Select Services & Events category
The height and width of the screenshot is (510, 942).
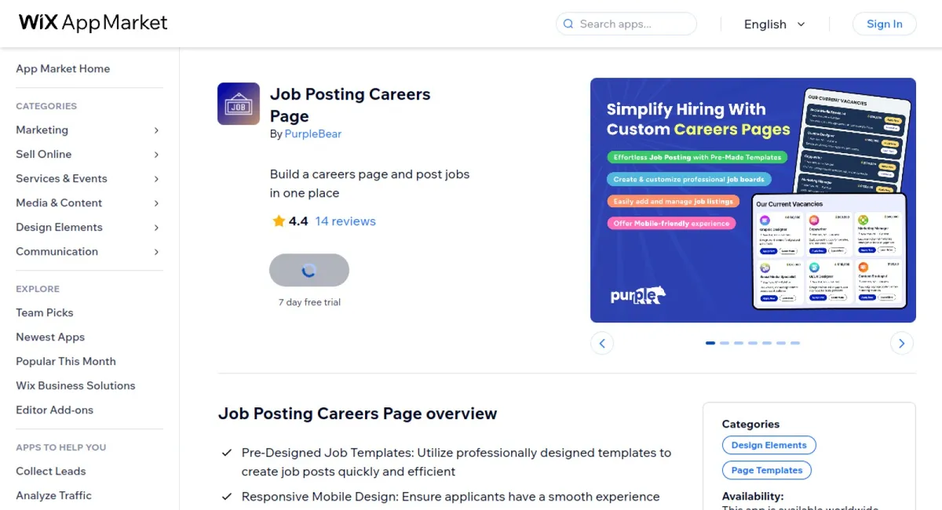click(61, 178)
